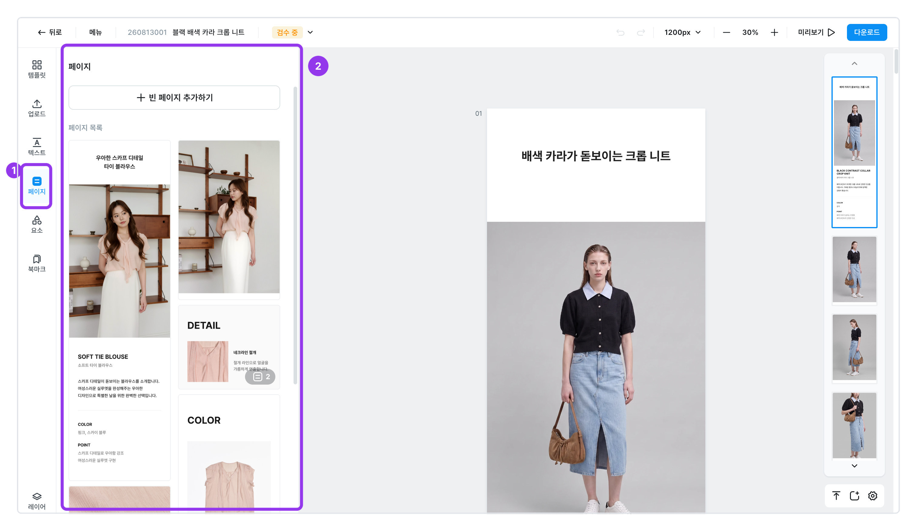The image size is (917, 531).
Task: Click the canvas headline 배색 카라가 돋보이는 크롭 니트
Action: [x=596, y=156]
